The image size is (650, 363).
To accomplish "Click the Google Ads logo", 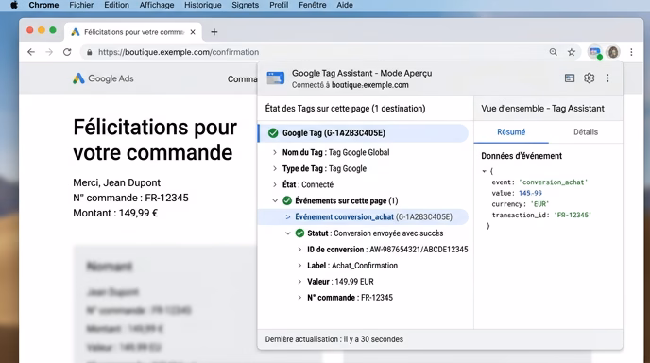I will (x=103, y=78).
